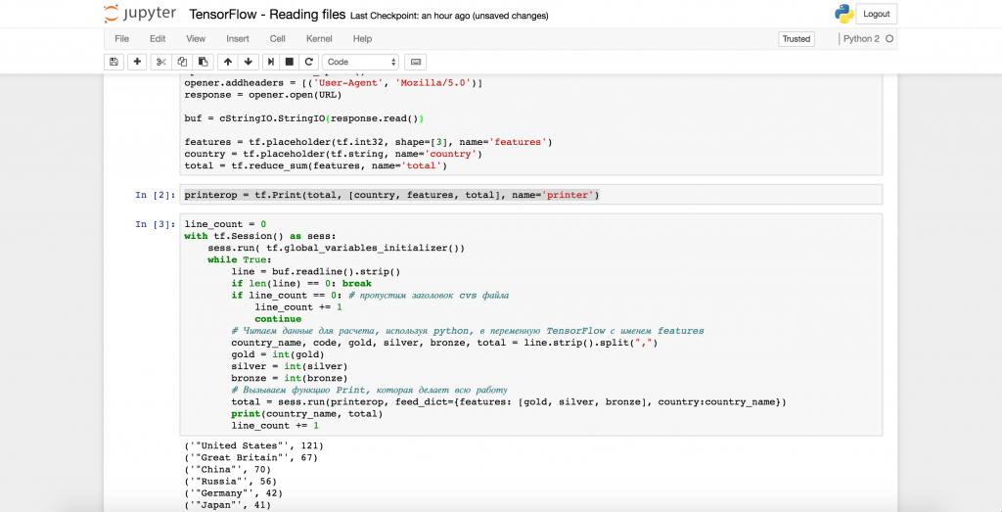This screenshot has height=512, width=1002.
Task: Insert a cell below with plus icon
Action: click(137, 62)
